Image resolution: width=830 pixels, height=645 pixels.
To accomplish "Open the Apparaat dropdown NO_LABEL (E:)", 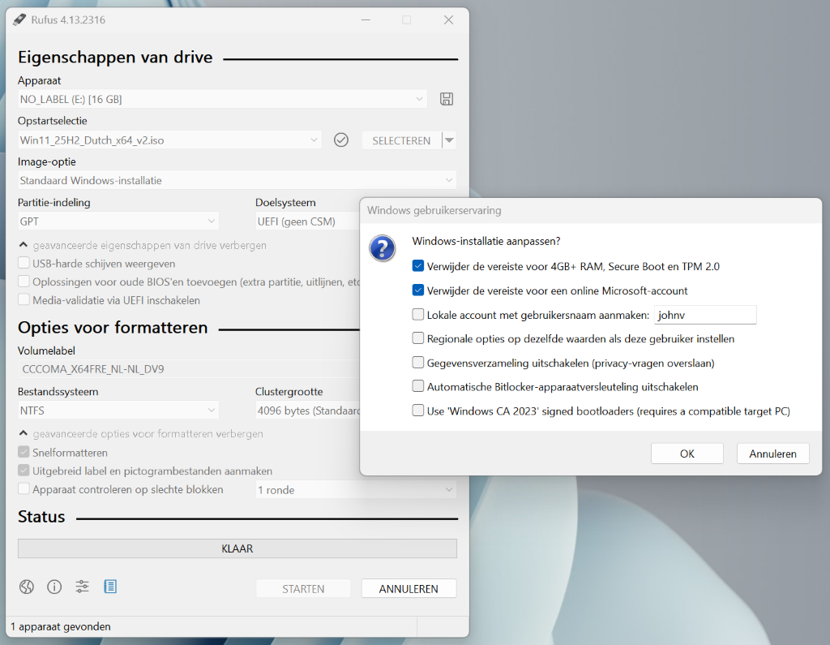I will (x=222, y=99).
